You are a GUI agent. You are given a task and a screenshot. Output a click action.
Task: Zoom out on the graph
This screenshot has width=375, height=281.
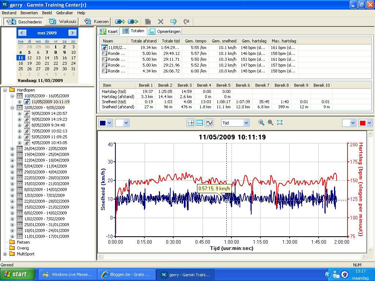tap(271, 123)
